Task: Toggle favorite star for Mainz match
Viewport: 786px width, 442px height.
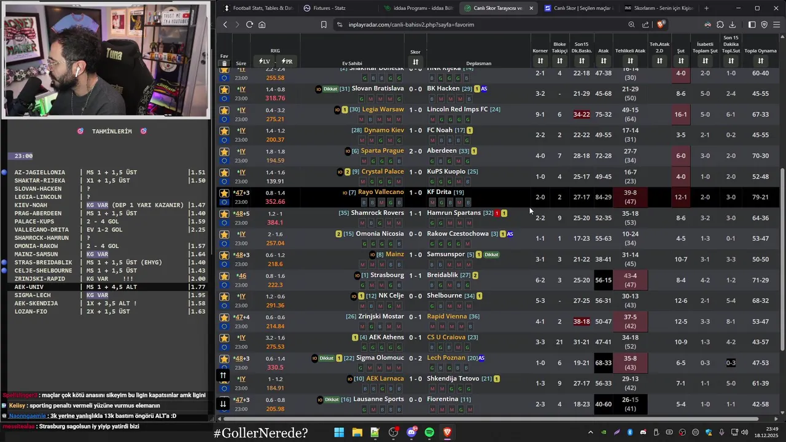Action: (224, 255)
